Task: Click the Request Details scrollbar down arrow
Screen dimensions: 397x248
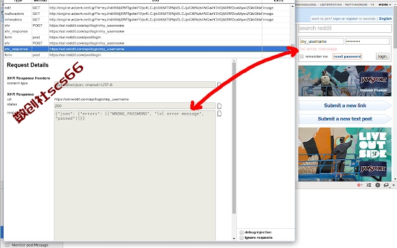Action: pos(234,238)
